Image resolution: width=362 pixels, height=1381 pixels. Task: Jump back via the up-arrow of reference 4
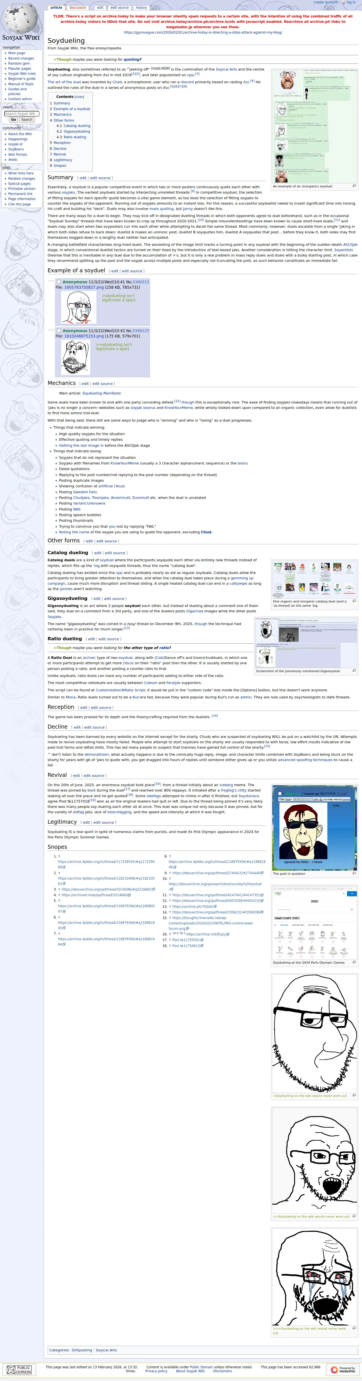pyautogui.click(x=59, y=895)
